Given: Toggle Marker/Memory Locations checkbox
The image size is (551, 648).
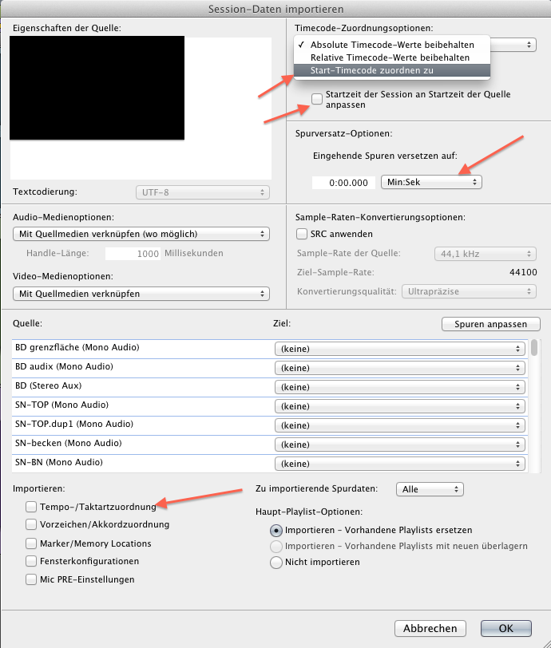Looking at the screenshot, I should [x=31, y=543].
